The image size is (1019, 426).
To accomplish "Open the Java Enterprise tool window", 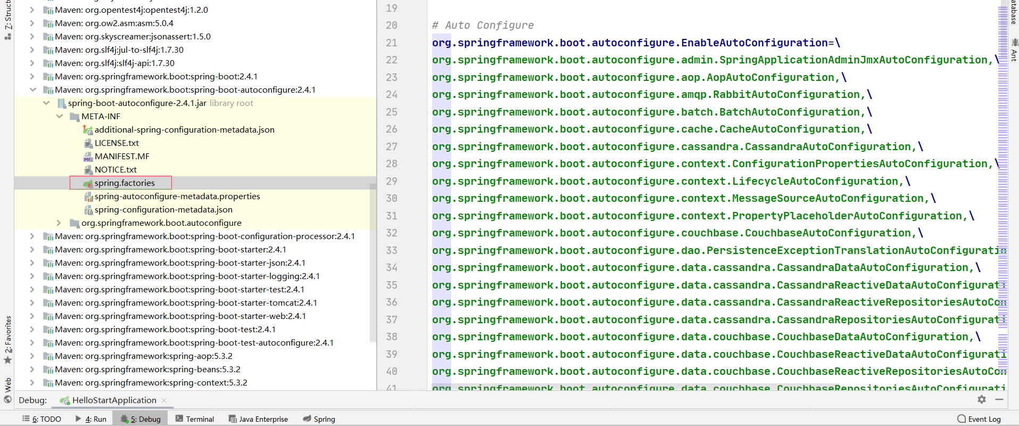I will click(x=258, y=419).
